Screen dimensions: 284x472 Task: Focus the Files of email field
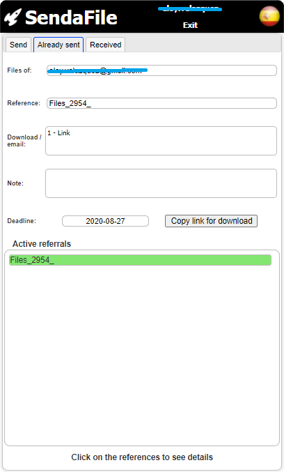click(x=161, y=70)
